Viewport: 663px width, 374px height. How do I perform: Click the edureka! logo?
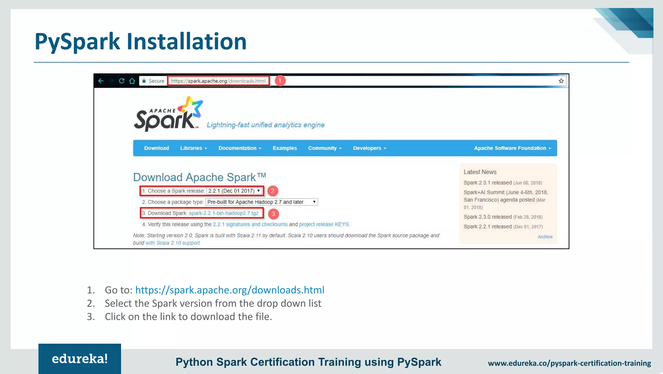coord(80,359)
